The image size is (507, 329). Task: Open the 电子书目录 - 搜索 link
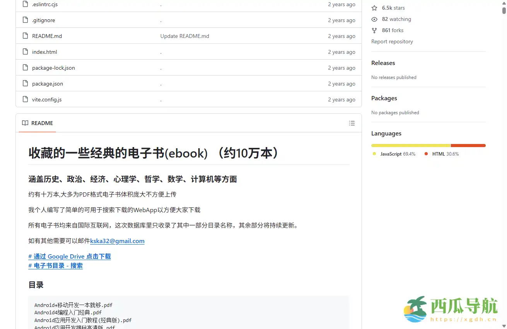(55, 266)
